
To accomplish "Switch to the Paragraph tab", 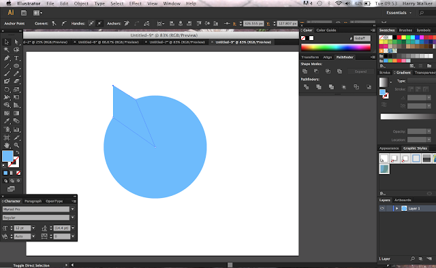I will (33, 201).
